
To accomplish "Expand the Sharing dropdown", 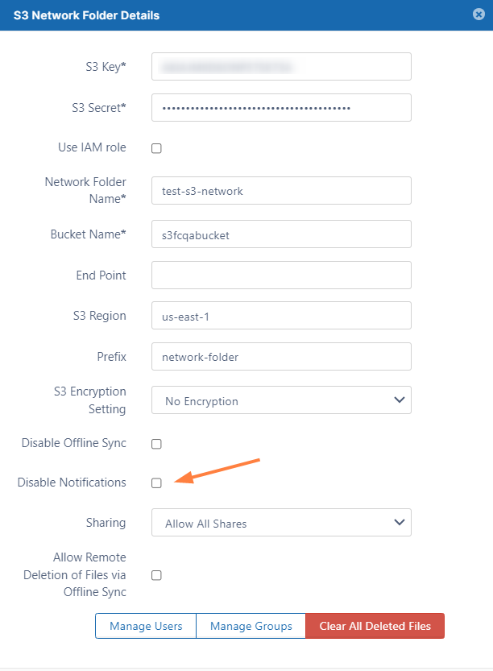I will point(281,523).
